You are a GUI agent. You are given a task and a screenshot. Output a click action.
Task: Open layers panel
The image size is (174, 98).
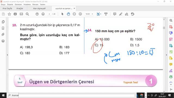(3, 41)
